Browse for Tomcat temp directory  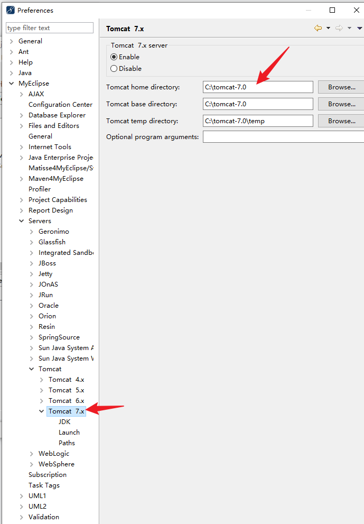pos(341,121)
